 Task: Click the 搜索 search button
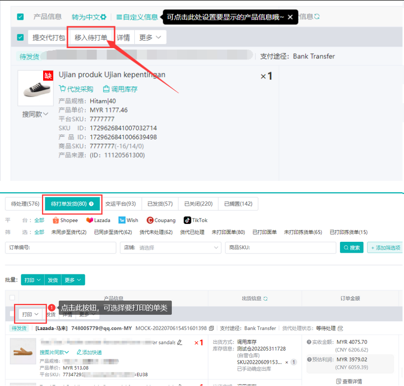click(351, 248)
